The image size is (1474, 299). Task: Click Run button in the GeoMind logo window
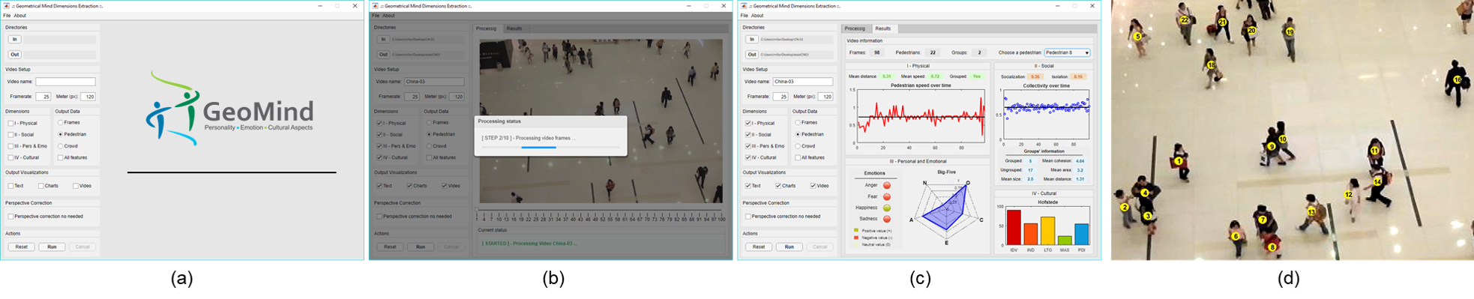[52, 247]
